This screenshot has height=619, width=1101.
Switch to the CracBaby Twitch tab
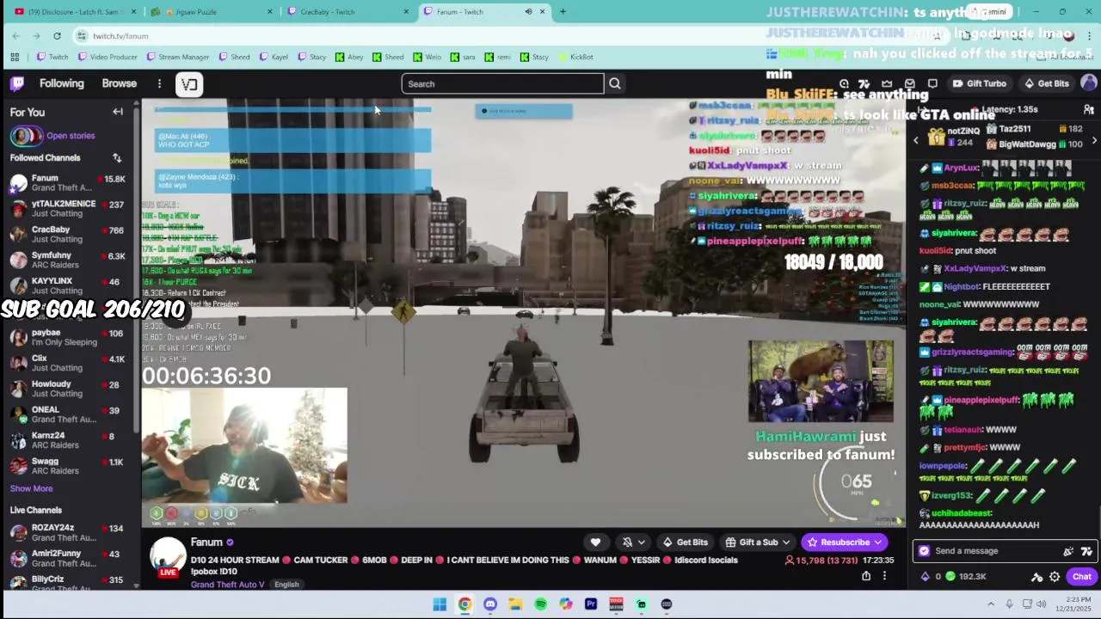[348, 12]
